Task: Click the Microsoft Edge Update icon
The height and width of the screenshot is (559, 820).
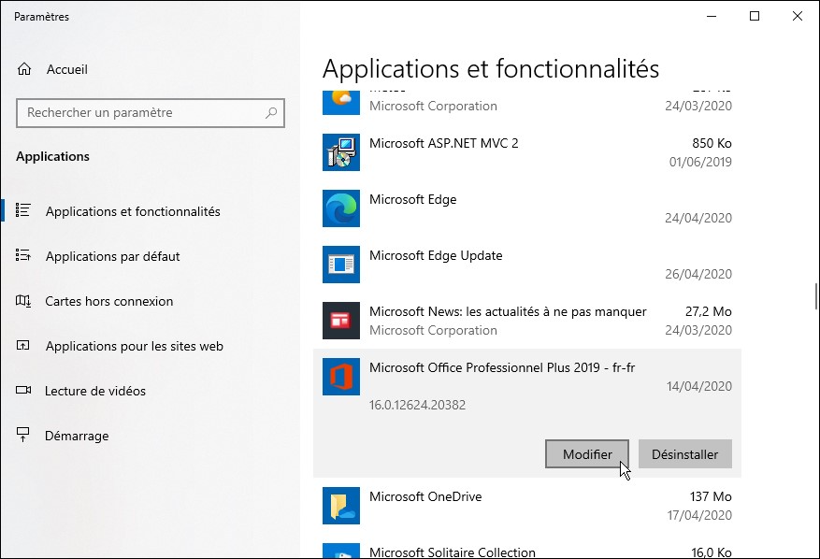Action: (340, 265)
